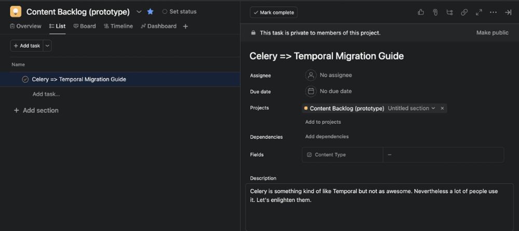Set the project status
Image resolution: width=519 pixels, height=231 pixels.
(x=179, y=11)
